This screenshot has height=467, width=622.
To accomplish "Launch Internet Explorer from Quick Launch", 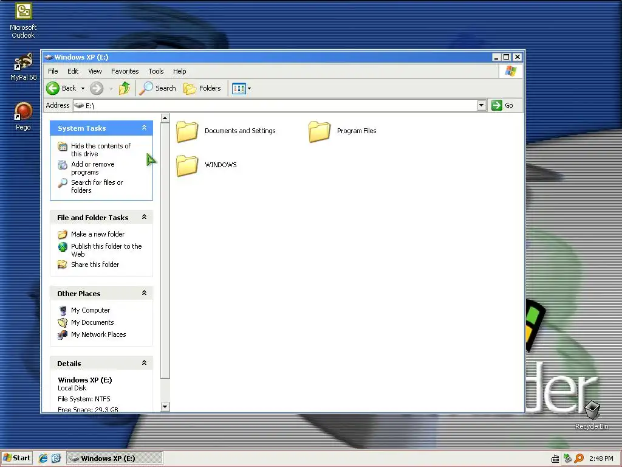I will tap(43, 458).
